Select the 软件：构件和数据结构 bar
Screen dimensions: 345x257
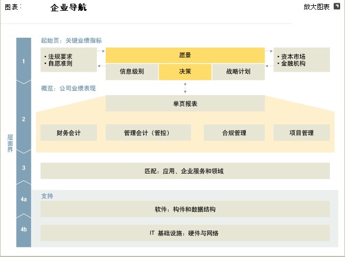pos(185,209)
